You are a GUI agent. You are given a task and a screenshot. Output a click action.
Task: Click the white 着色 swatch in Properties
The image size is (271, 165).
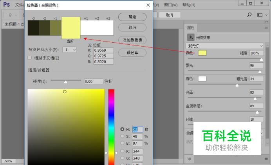coord(202,79)
